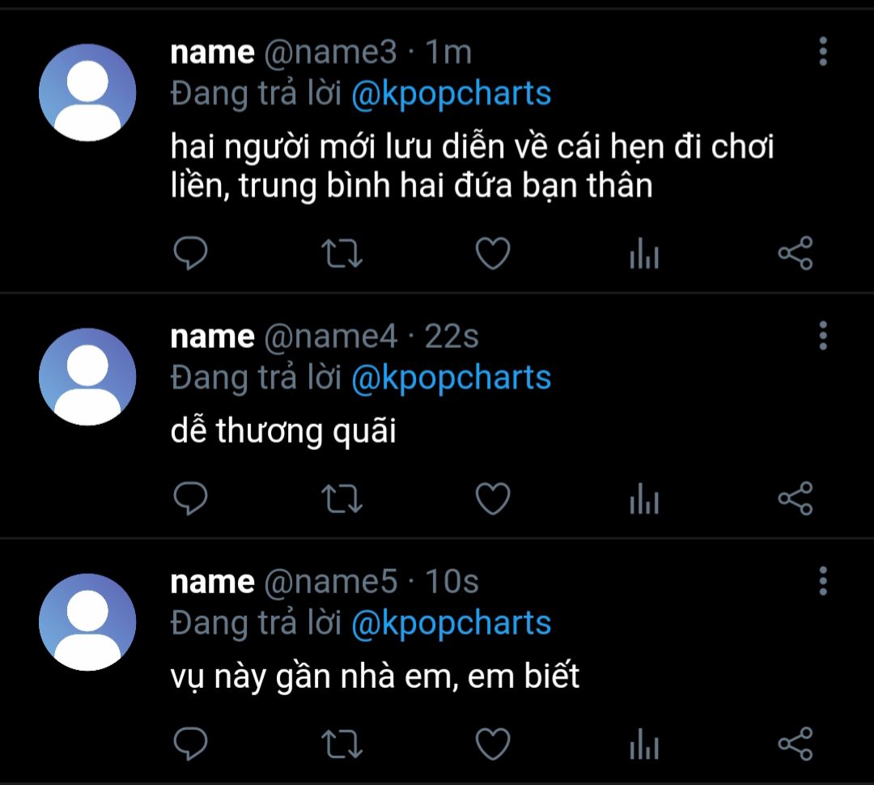Retweet the "dễ thương quãi" tweet
The height and width of the screenshot is (785, 874).
point(342,499)
